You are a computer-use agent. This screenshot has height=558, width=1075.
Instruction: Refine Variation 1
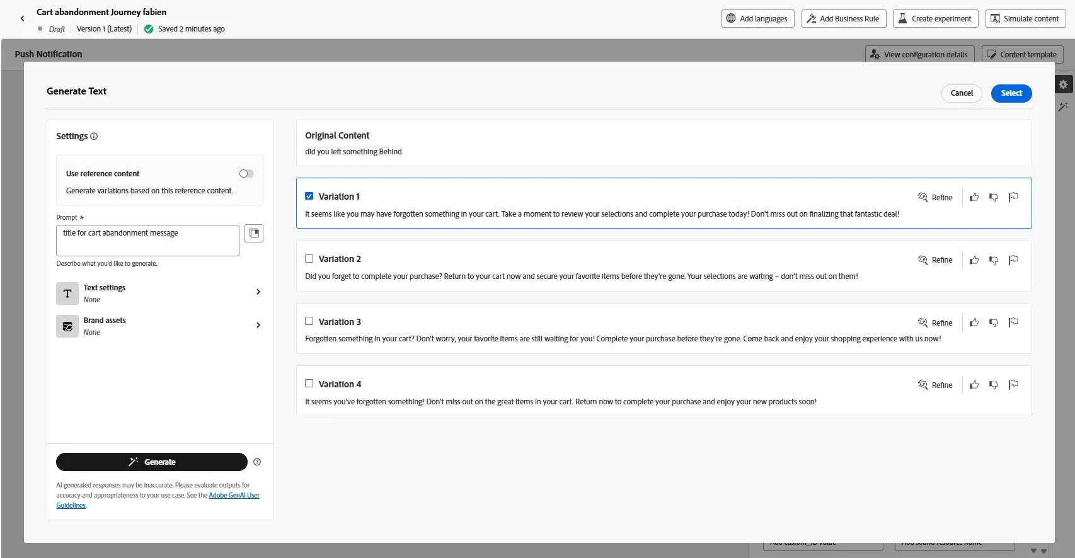point(936,197)
